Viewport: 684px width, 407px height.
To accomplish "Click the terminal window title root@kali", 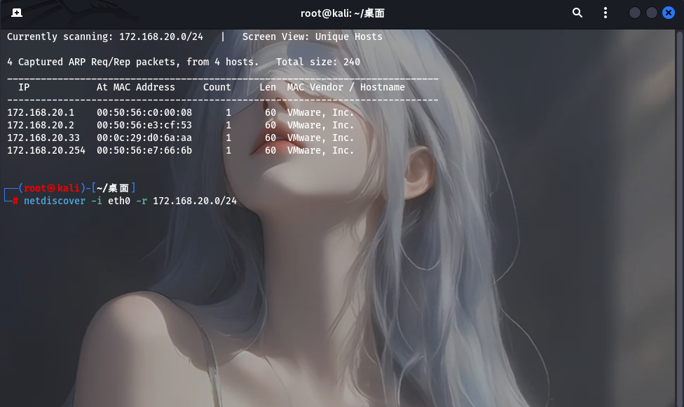I will (341, 12).
